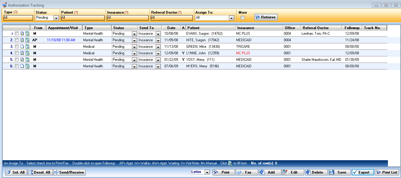Open Send To dropdown for LYNNE row

[x=158, y=53]
